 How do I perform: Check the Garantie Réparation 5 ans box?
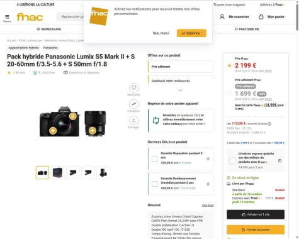pyautogui.click(x=155, y=158)
